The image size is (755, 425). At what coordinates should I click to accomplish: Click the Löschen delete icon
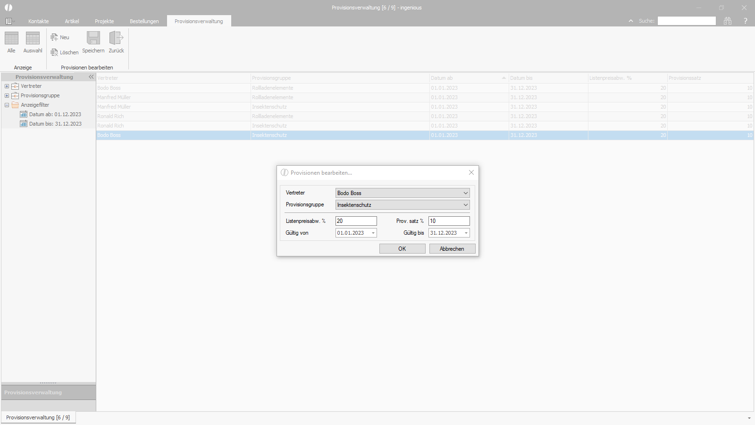point(54,52)
